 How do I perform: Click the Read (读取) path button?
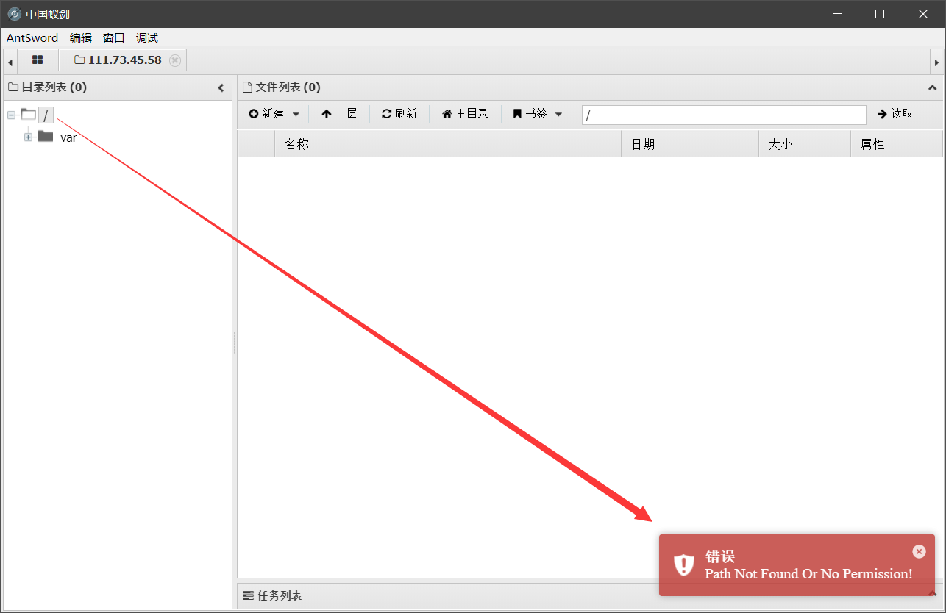(895, 114)
